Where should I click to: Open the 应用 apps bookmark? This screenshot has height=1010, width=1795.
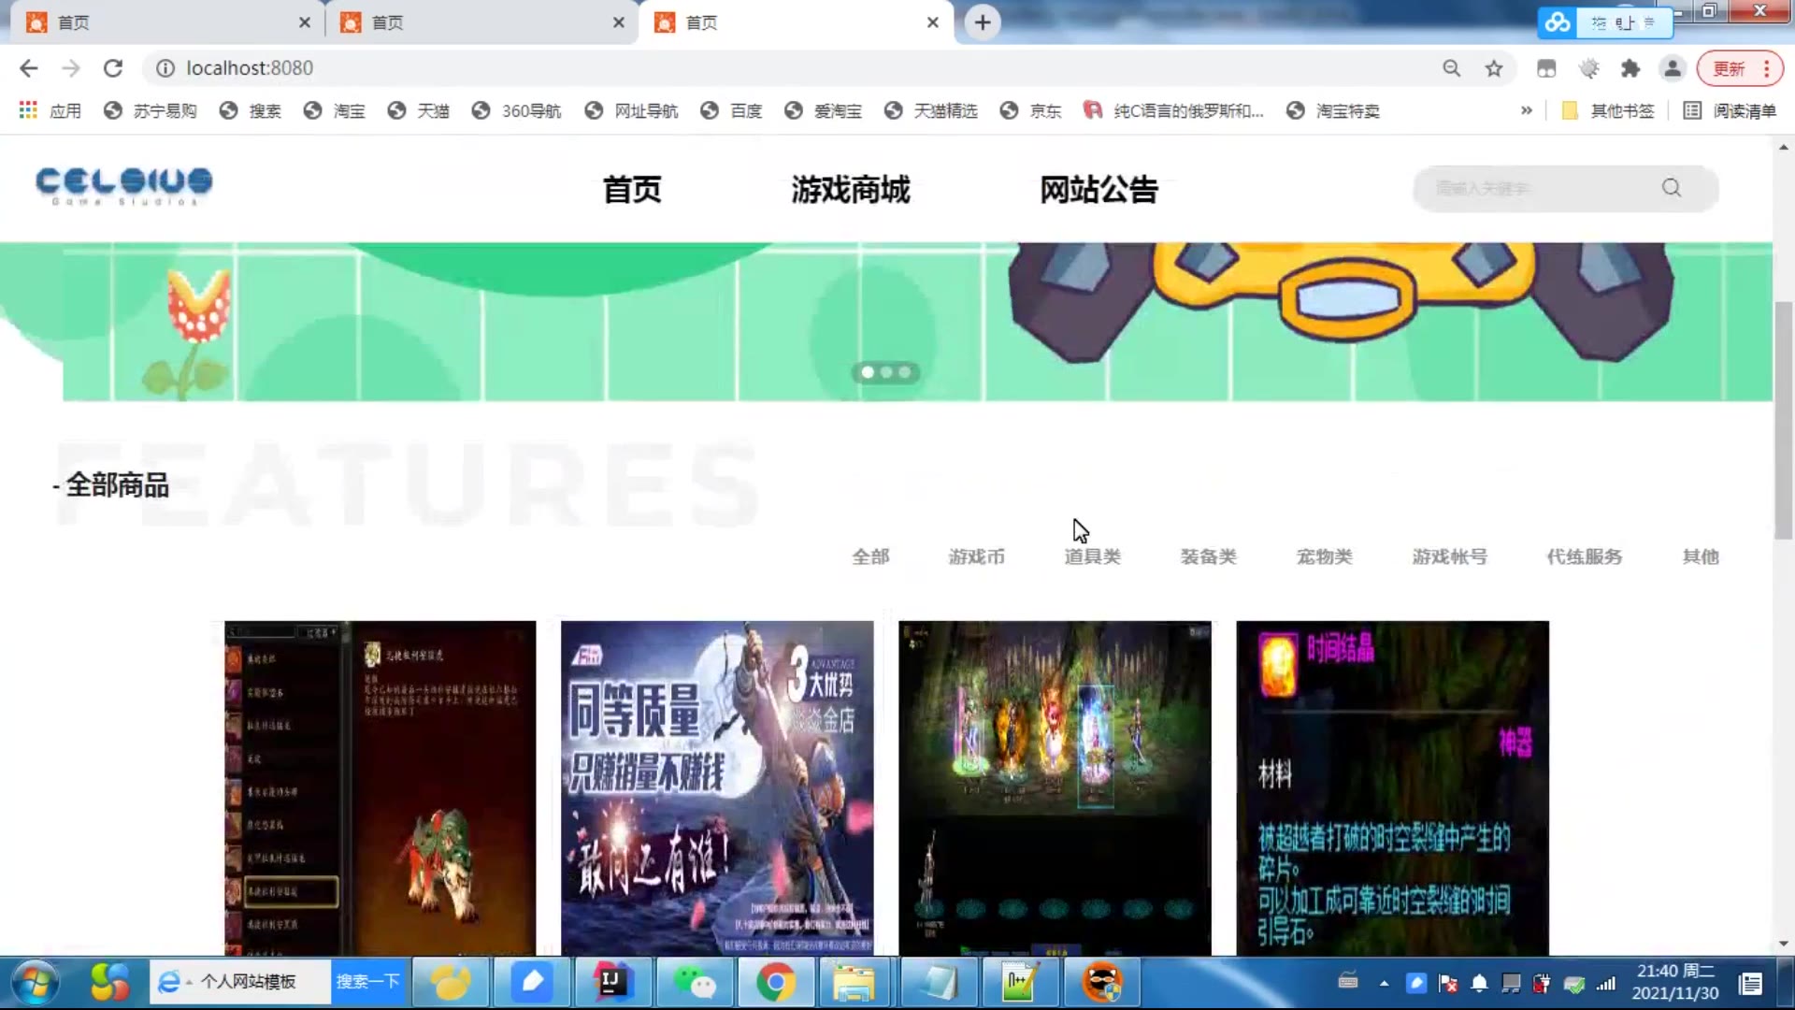point(50,110)
